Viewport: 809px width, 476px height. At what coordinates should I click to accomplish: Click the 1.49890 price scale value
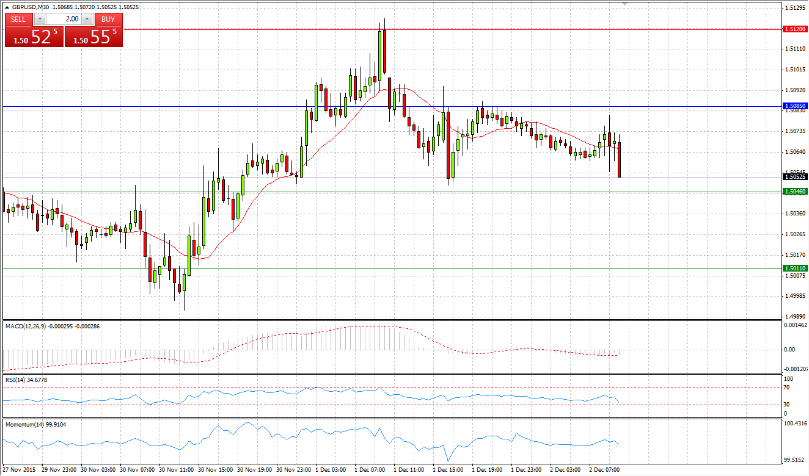[x=794, y=317]
